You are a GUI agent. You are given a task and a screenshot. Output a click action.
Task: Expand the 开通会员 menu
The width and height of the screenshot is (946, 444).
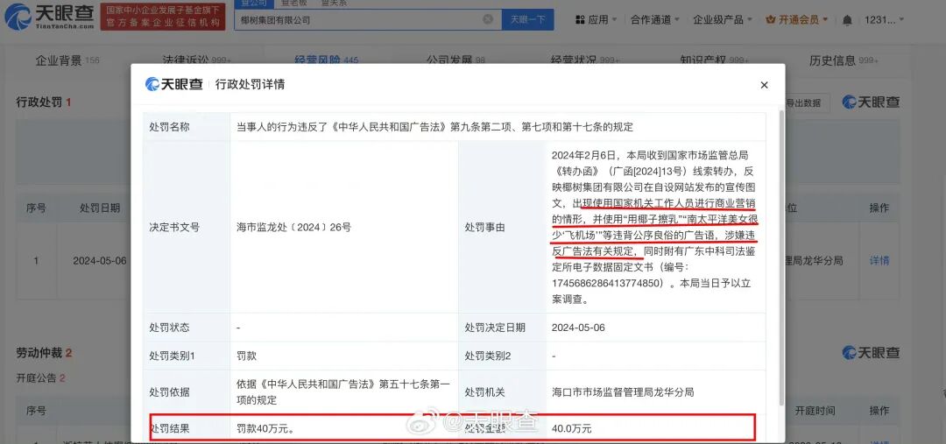[x=797, y=20]
